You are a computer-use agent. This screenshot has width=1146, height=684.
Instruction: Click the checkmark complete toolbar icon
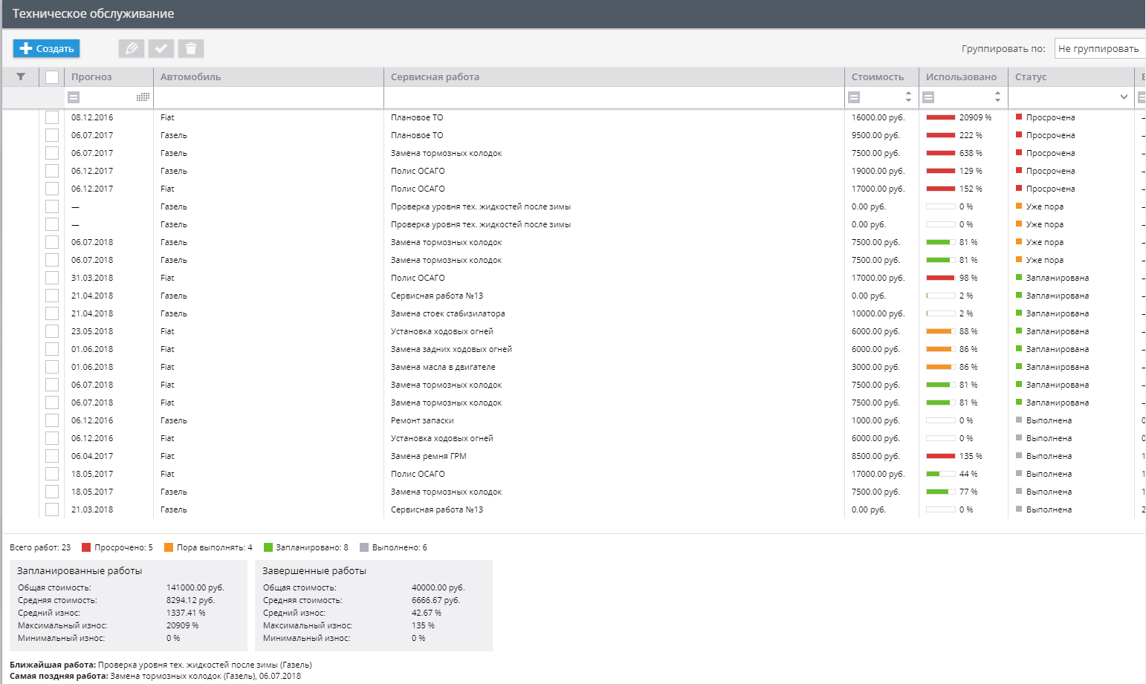point(161,48)
